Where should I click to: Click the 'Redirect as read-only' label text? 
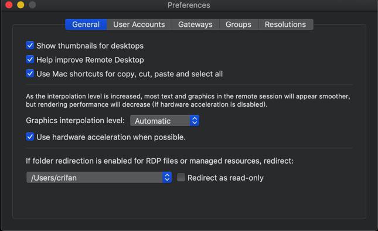click(x=226, y=178)
